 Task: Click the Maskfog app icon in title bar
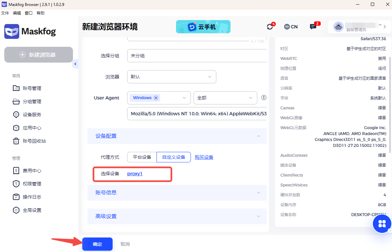coord(4,4)
